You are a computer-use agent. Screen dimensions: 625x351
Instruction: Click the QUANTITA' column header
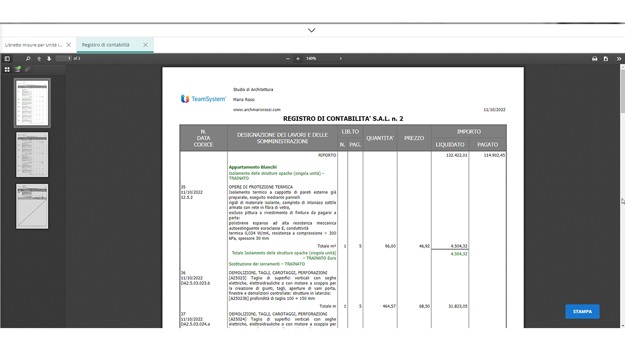pyautogui.click(x=380, y=138)
